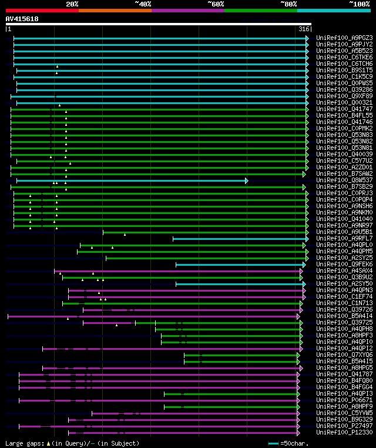Select the UniRef100_B7SAW2 label
376x448 pixels.
344,173
